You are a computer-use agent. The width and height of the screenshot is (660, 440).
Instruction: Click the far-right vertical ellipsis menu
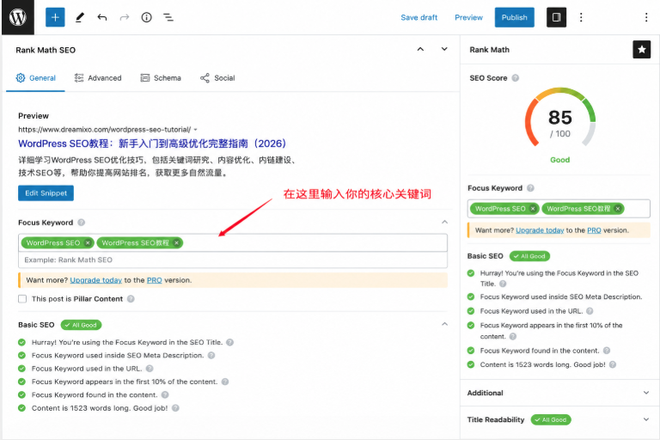click(x=646, y=17)
